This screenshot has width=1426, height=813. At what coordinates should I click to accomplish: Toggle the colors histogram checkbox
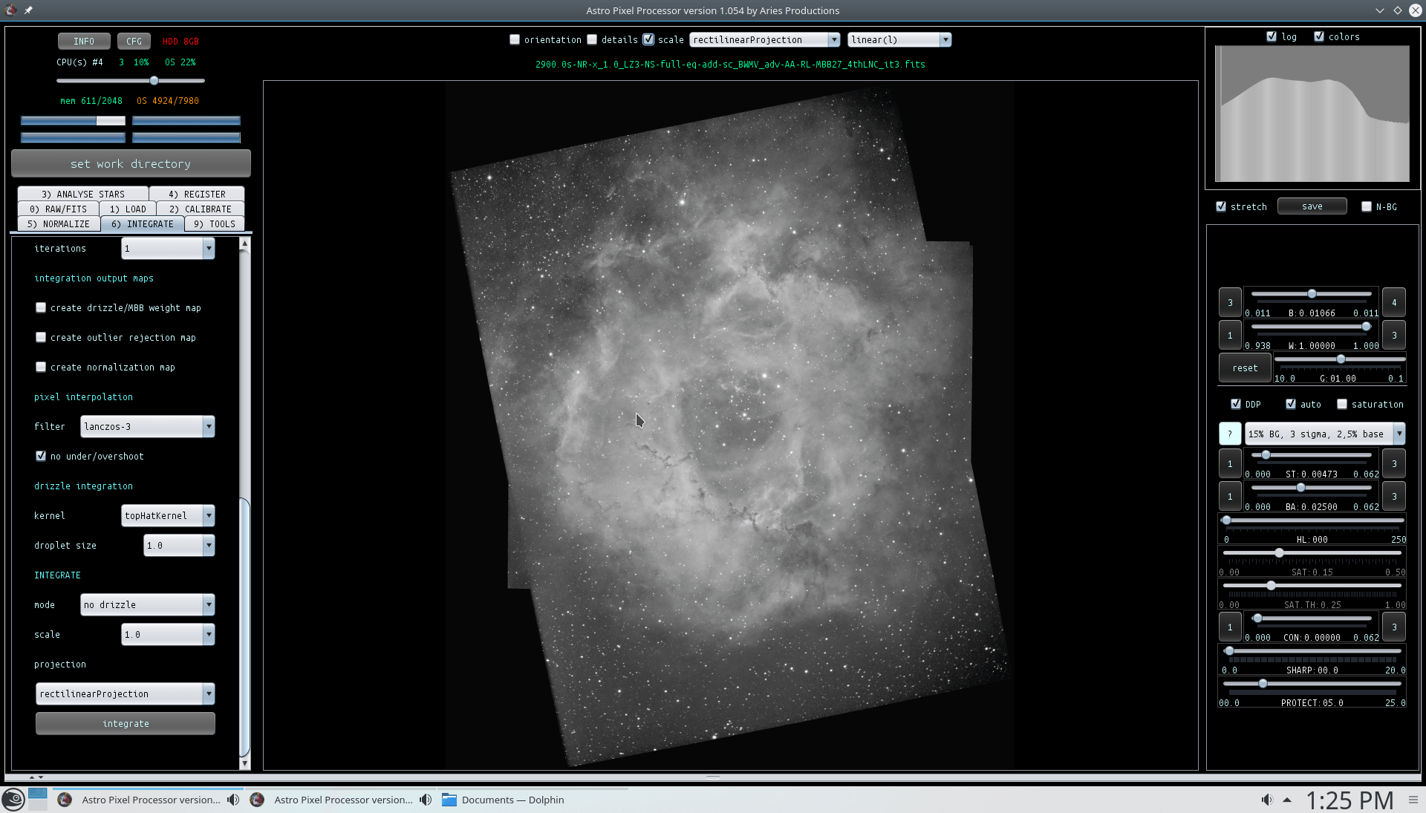tap(1319, 36)
